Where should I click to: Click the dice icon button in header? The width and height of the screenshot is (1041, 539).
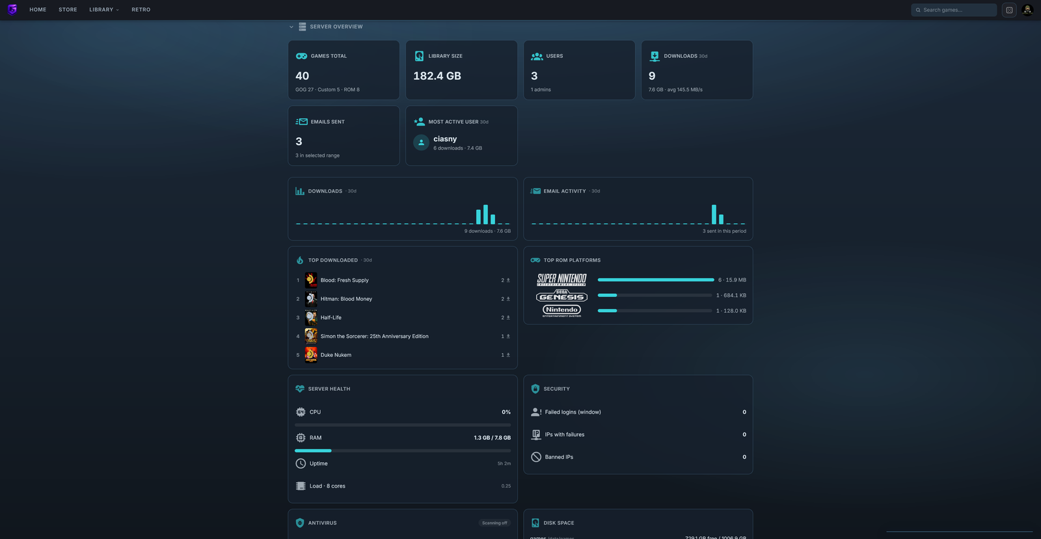click(x=1009, y=10)
